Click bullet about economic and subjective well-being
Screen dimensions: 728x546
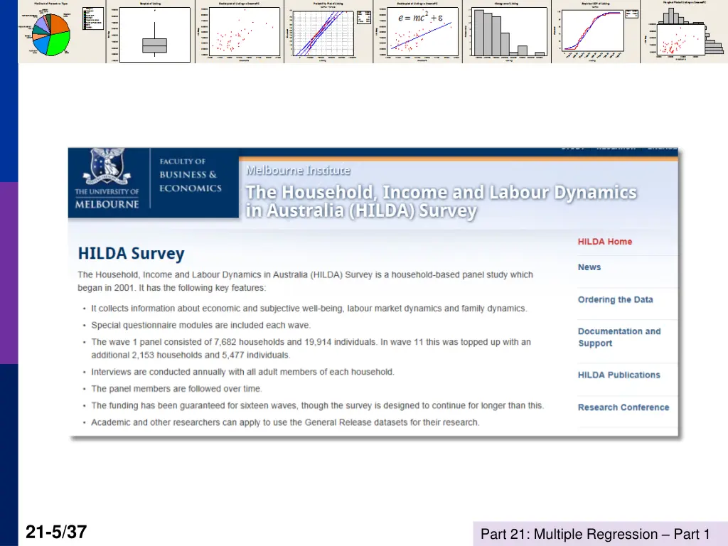click(x=309, y=309)
